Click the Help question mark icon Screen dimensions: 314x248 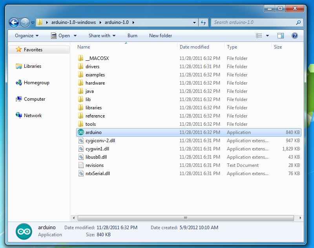point(295,36)
